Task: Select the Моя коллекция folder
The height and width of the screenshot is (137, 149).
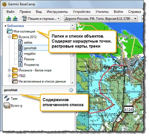Action: coord(24,31)
